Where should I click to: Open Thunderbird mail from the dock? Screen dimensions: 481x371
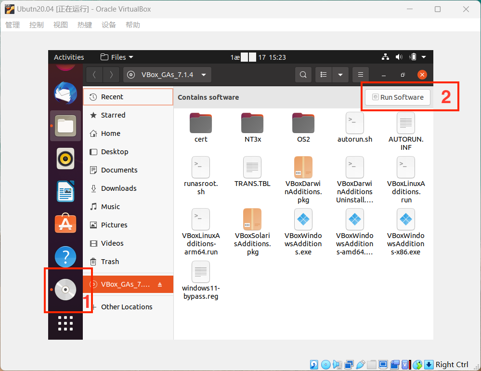tap(65, 93)
